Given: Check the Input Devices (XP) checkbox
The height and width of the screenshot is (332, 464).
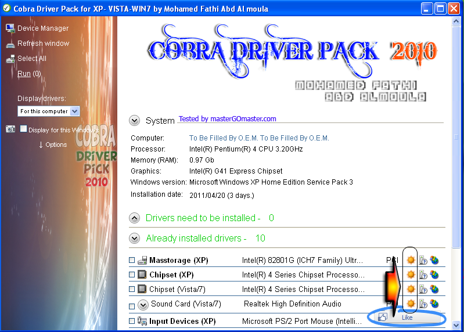Looking at the screenshot, I should tap(132, 321).
